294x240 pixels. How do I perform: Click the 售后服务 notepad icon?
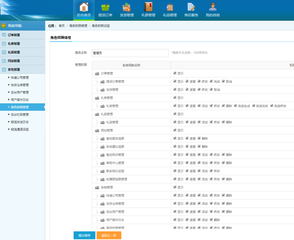click(x=191, y=7)
